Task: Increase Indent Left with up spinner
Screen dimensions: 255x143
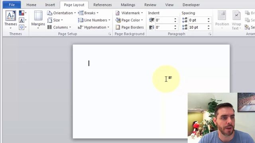Action: click(175, 19)
